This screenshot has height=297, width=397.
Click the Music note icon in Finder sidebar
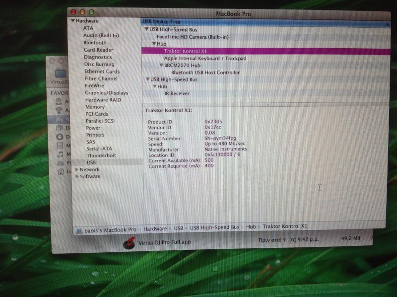pos(60,154)
